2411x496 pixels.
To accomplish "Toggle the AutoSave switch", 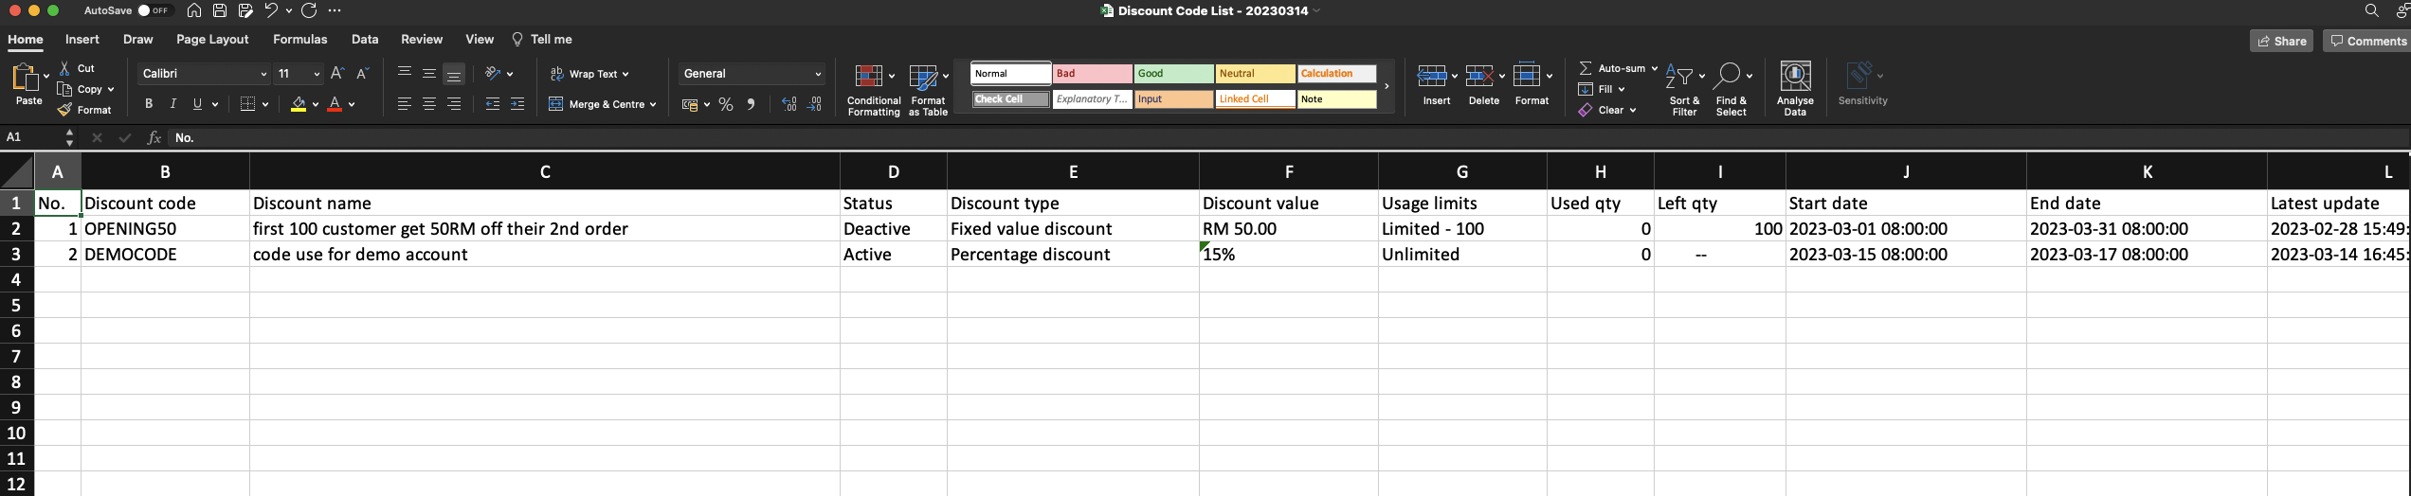I will pyautogui.click(x=154, y=10).
